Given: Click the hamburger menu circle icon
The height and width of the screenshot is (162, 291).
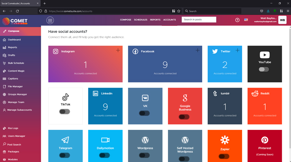Looking at the screenshot, I should tap(50, 21).
